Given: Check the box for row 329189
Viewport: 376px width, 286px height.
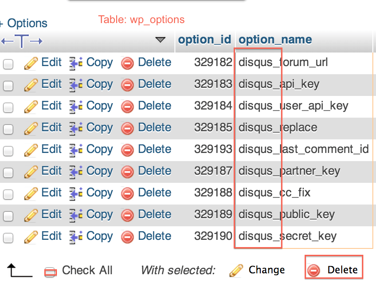Looking at the screenshot, I should (8, 216).
